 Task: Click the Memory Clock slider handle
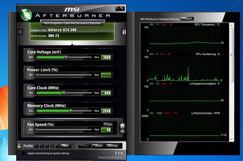tap(71, 111)
